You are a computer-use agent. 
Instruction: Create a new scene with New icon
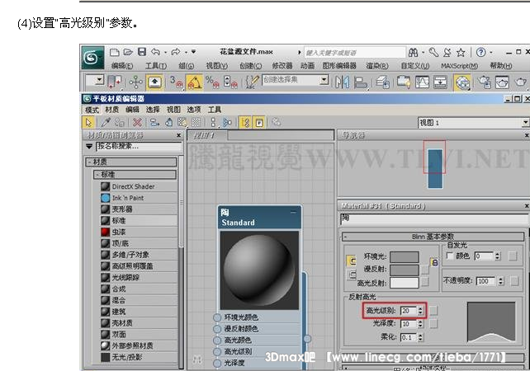[x=115, y=52]
